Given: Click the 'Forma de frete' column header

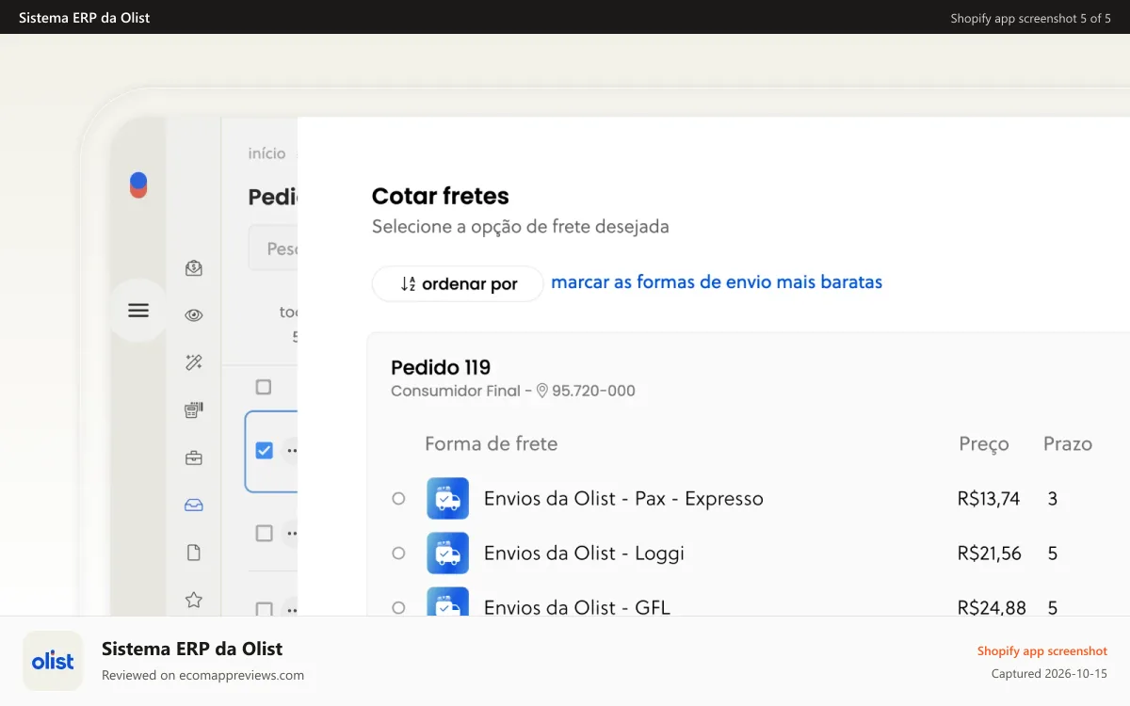Looking at the screenshot, I should [x=491, y=443].
